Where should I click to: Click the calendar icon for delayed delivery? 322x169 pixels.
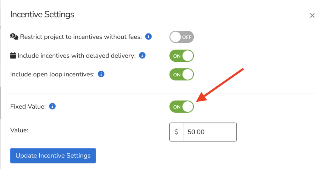point(13,56)
